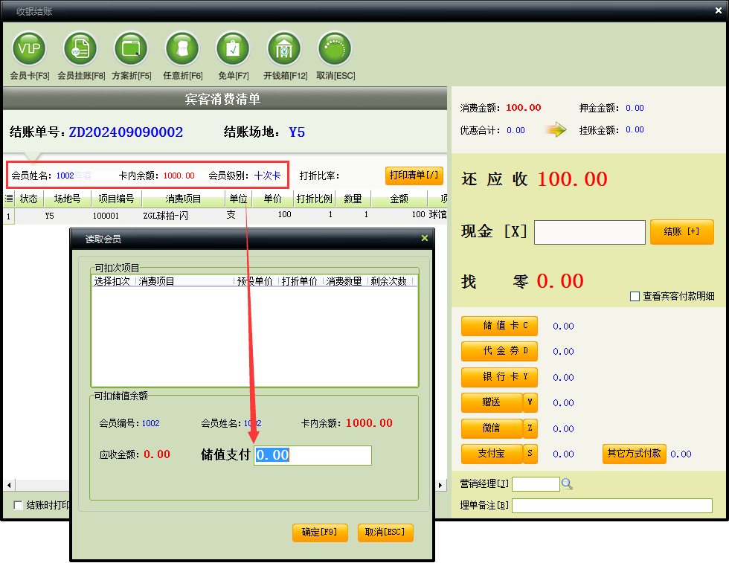The height and width of the screenshot is (563, 729).
Task: Click 预设单价 column header in dialog
Action: point(254,281)
